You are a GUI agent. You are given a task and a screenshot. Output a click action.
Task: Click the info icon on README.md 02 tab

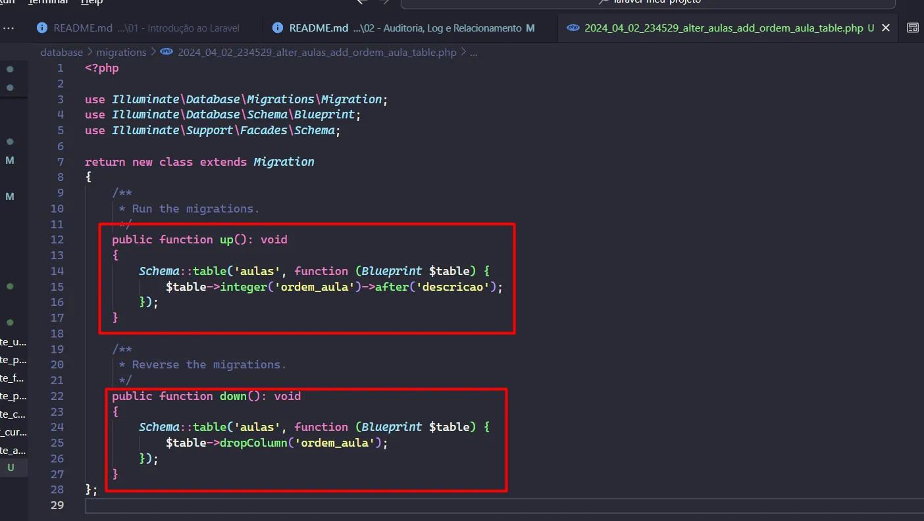(x=278, y=28)
